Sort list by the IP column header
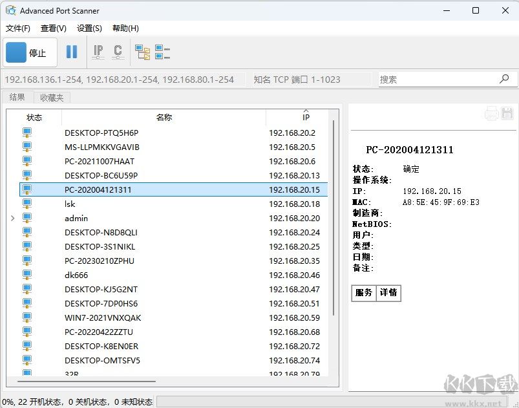Screen dimensions: 519x408 pyautogui.click(x=306, y=118)
